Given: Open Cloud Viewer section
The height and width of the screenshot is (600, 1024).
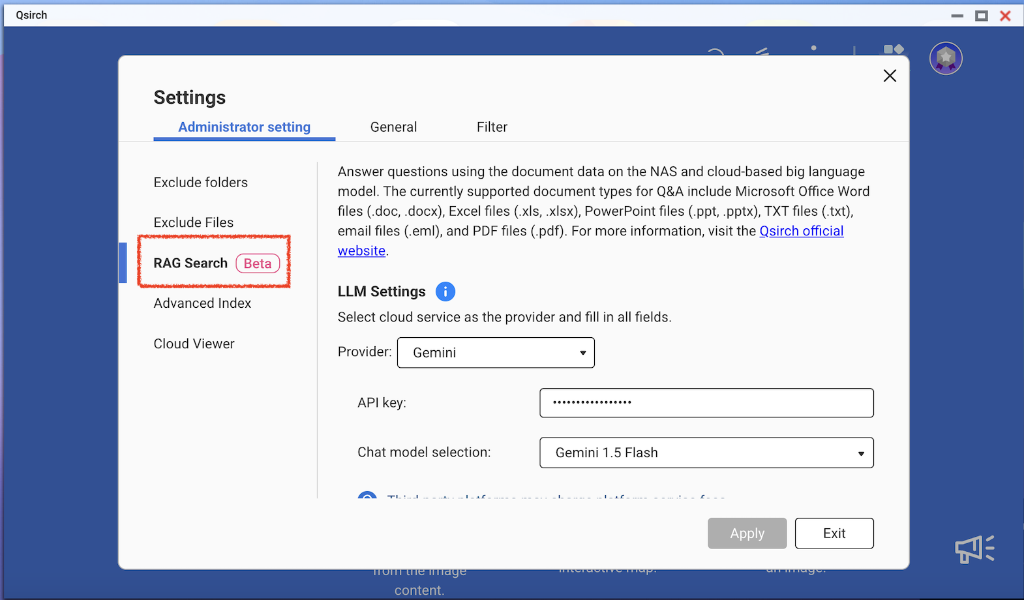Looking at the screenshot, I should (194, 344).
